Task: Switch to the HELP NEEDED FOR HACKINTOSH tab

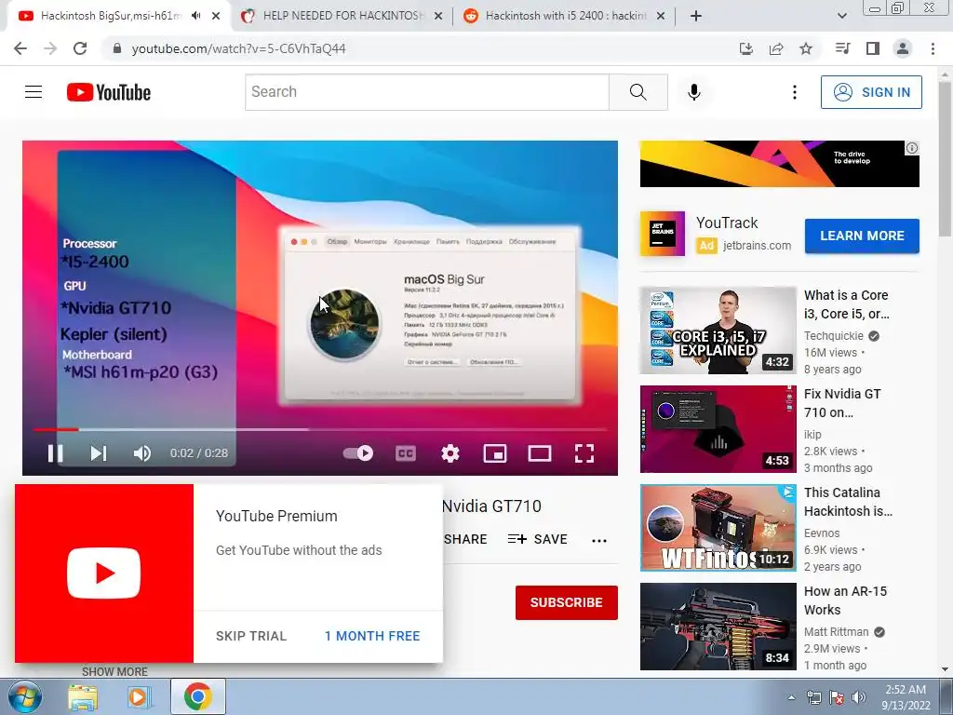Action: tap(342, 16)
